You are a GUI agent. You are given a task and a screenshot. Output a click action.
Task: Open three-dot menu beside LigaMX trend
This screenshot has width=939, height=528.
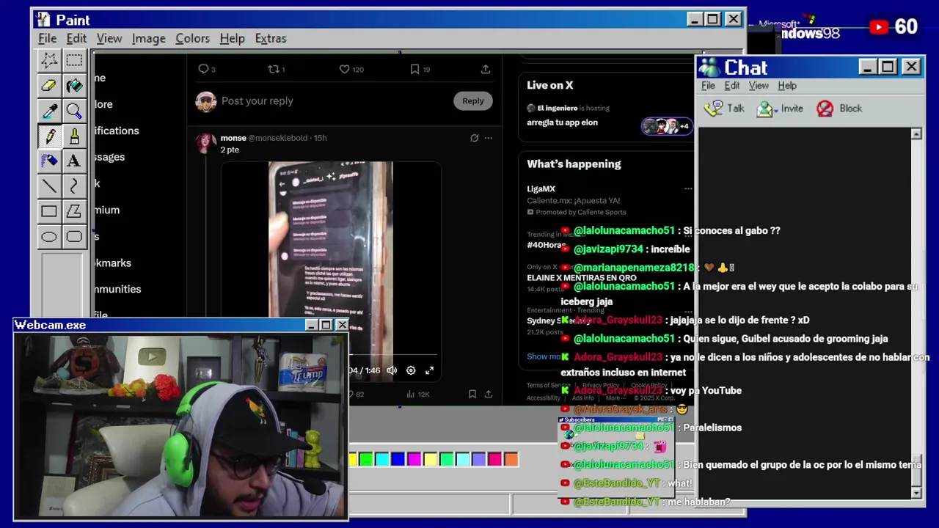[x=687, y=189]
